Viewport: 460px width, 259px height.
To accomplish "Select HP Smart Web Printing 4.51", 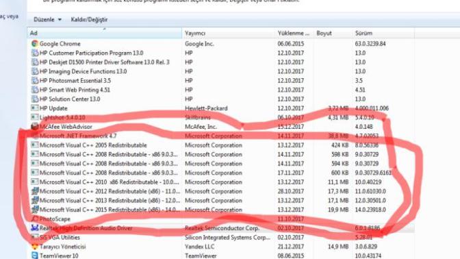I will (75, 90).
